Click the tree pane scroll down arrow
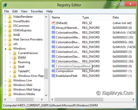This screenshot has width=138, height=110. coord(46,95)
